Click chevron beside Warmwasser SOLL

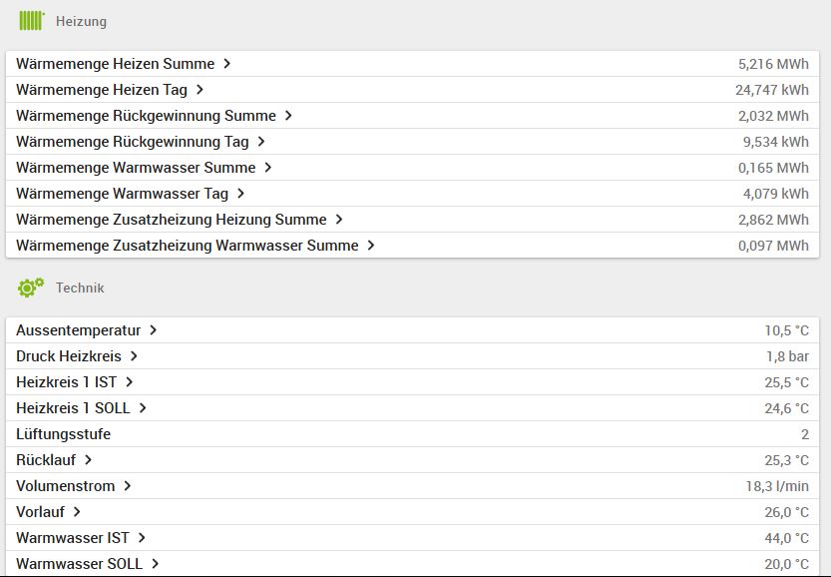(x=156, y=564)
